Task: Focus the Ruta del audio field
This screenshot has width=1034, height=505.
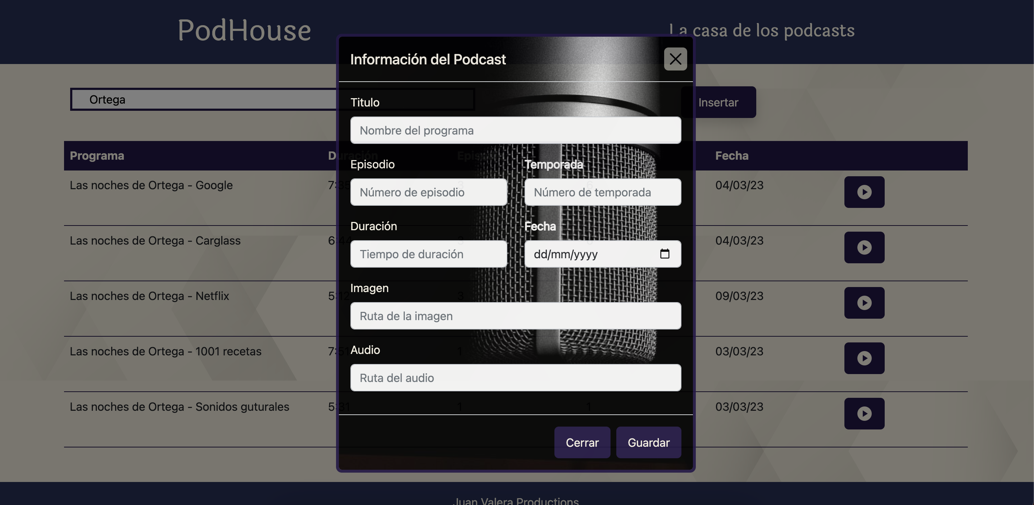Action: pos(516,378)
